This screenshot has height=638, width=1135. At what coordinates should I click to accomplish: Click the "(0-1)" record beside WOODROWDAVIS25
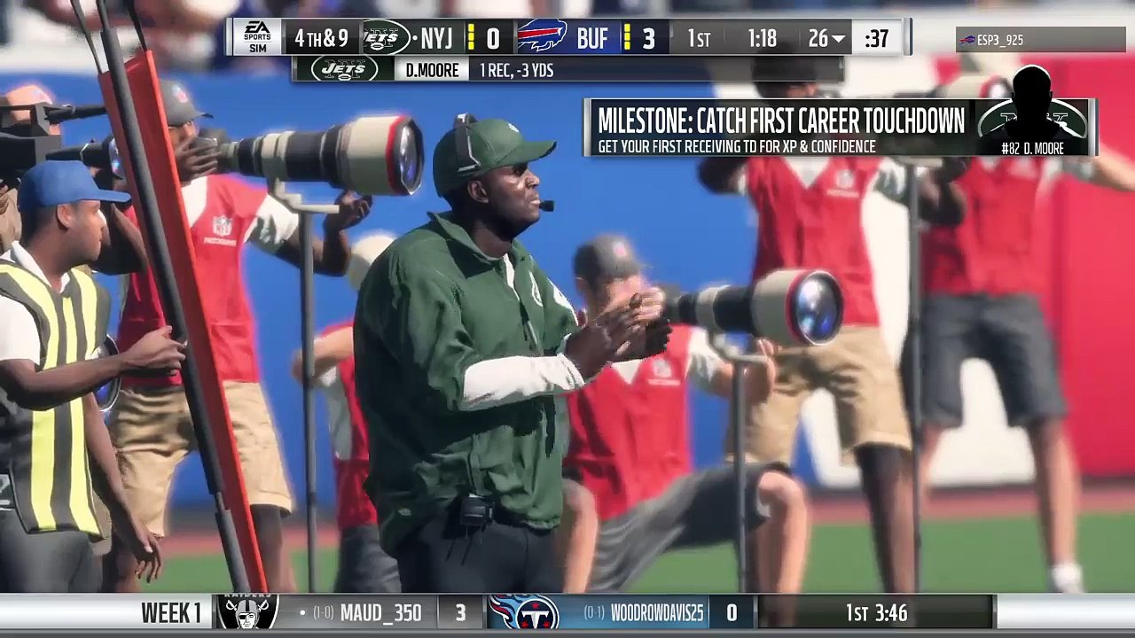coord(594,613)
